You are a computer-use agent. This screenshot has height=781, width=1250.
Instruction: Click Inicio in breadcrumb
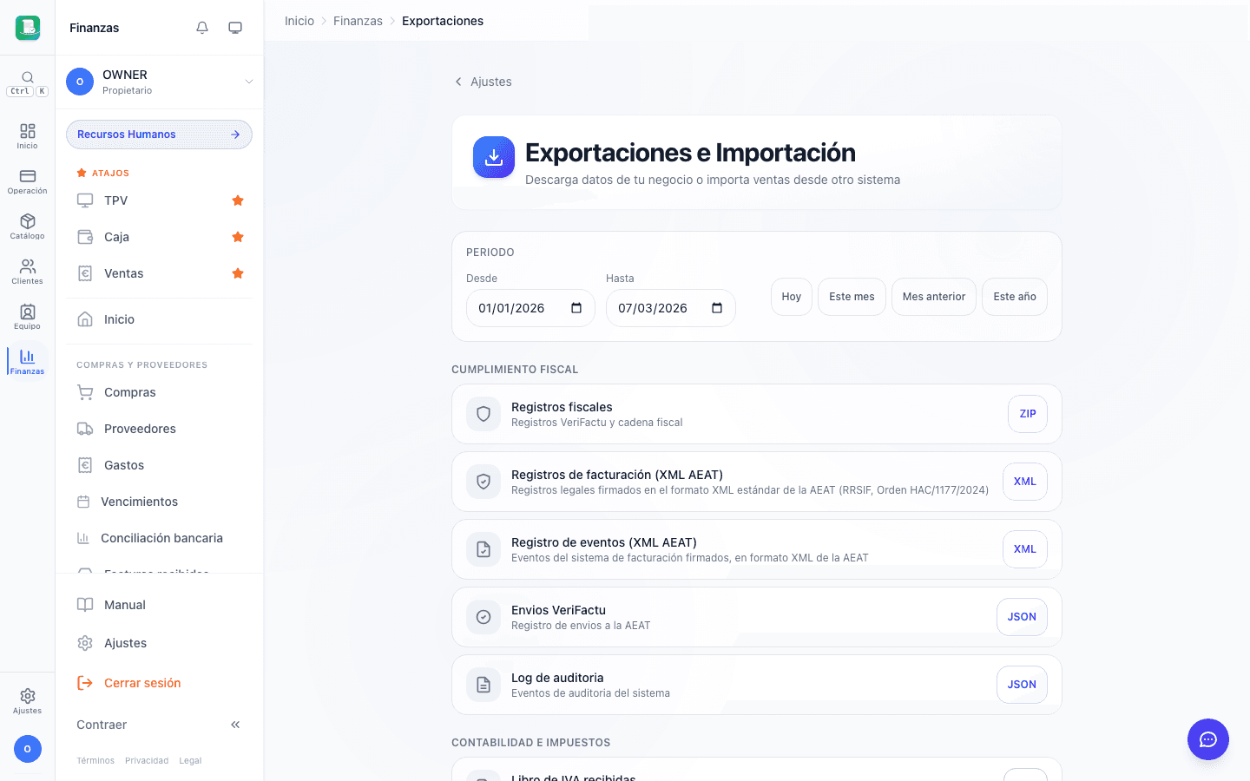[x=299, y=21]
